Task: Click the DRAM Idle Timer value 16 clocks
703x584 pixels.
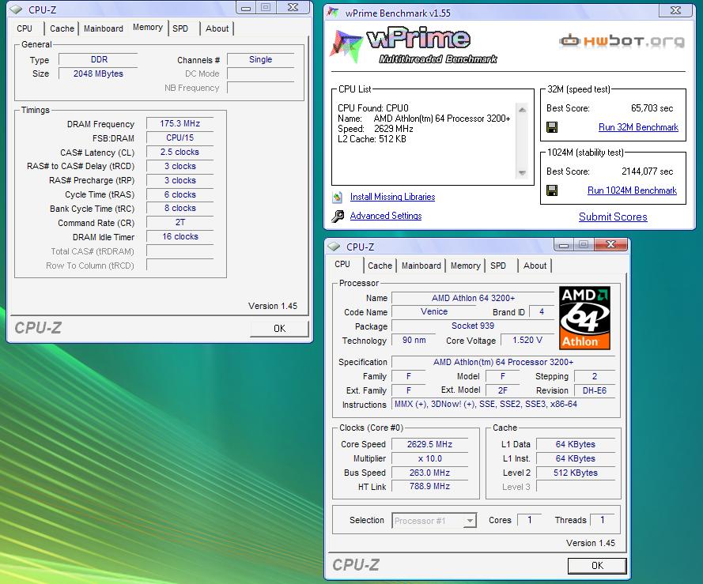Action: [x=180, y=236]
